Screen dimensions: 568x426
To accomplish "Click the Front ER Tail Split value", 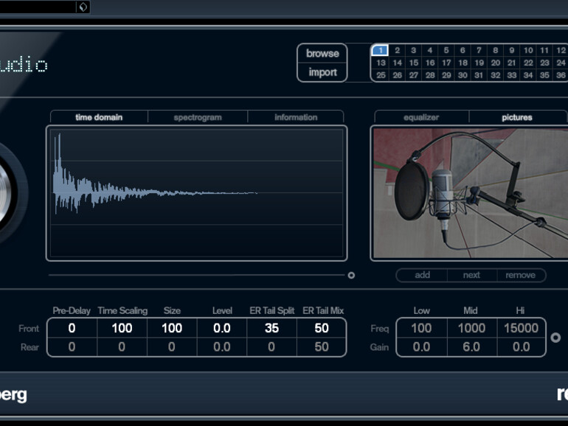I will 271,329.
